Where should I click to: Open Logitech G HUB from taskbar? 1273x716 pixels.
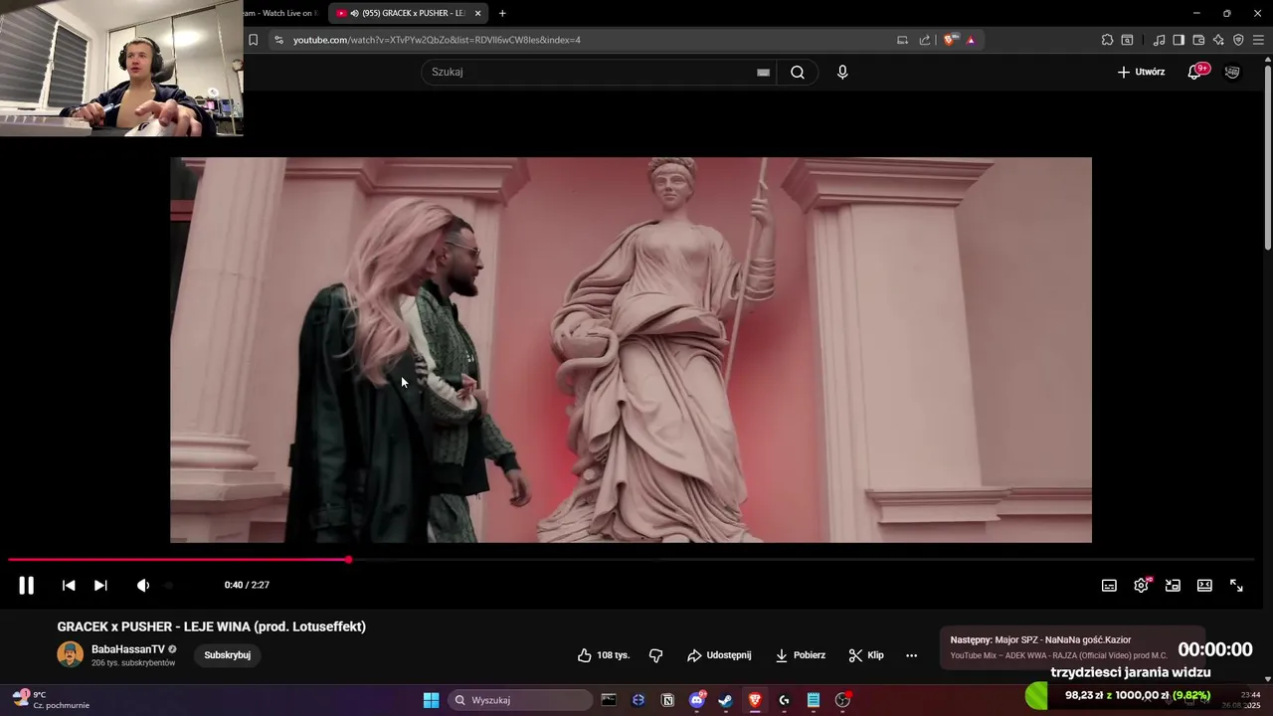pos(784,700)
